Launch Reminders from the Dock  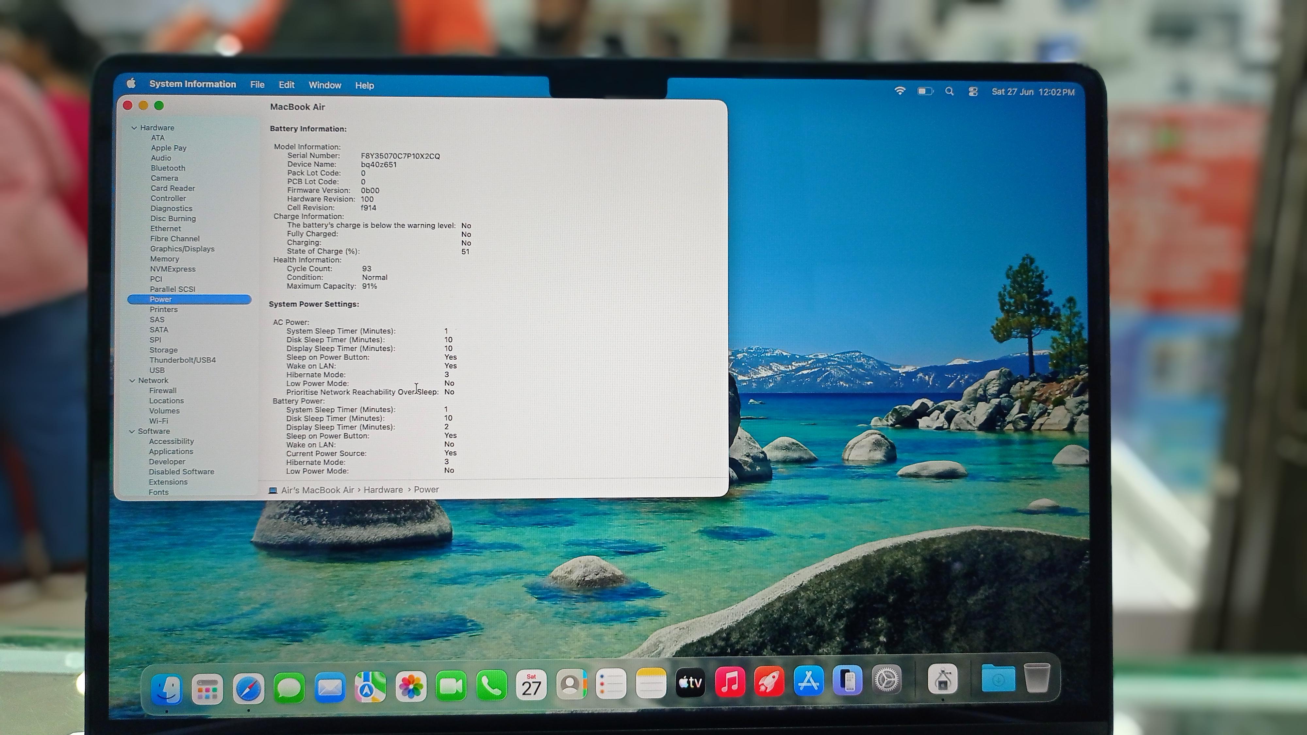(x=611, y=684)
